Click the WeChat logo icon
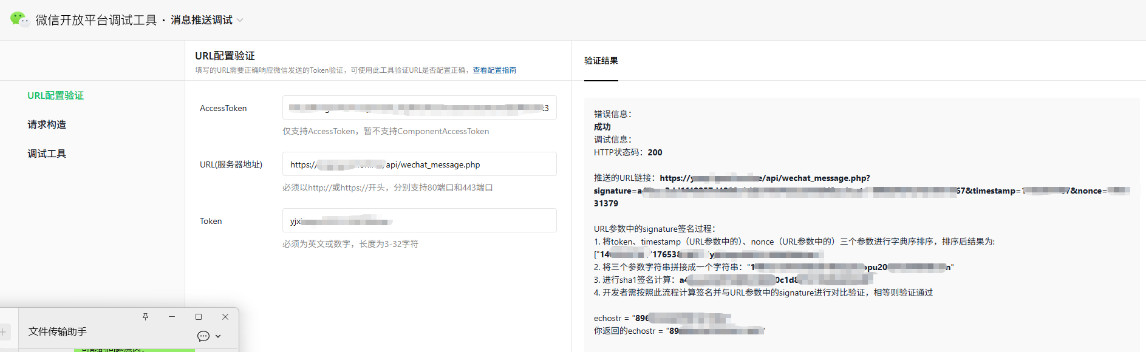 [x=19, y=19]
